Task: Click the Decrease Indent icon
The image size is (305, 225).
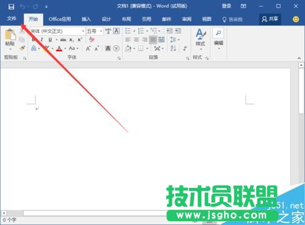Action: click(x=170, y=31)
